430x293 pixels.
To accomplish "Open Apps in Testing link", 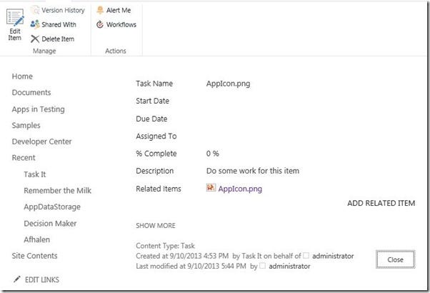I will click(38, 109).
